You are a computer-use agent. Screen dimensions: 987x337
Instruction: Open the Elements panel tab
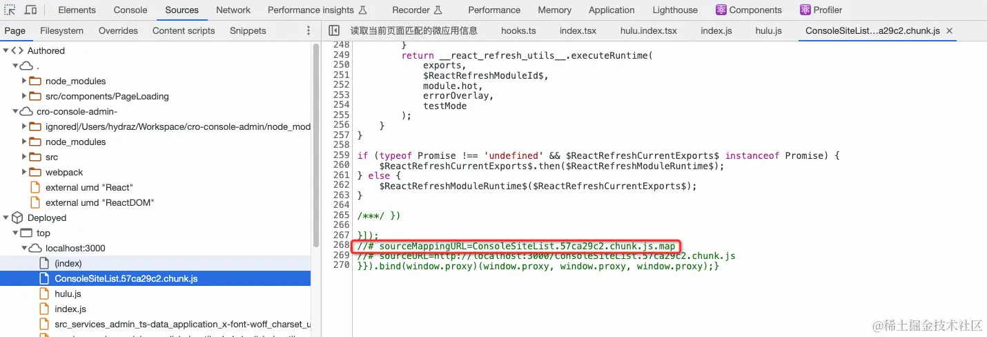click(77, 10)
